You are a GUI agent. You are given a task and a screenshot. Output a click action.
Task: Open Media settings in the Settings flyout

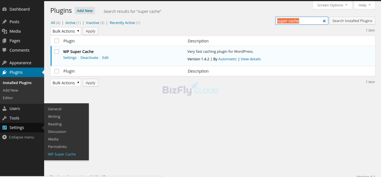(53, 139)
